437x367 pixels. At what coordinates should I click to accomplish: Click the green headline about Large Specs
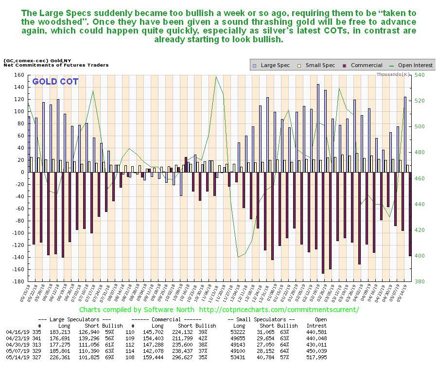coord(218,26)
